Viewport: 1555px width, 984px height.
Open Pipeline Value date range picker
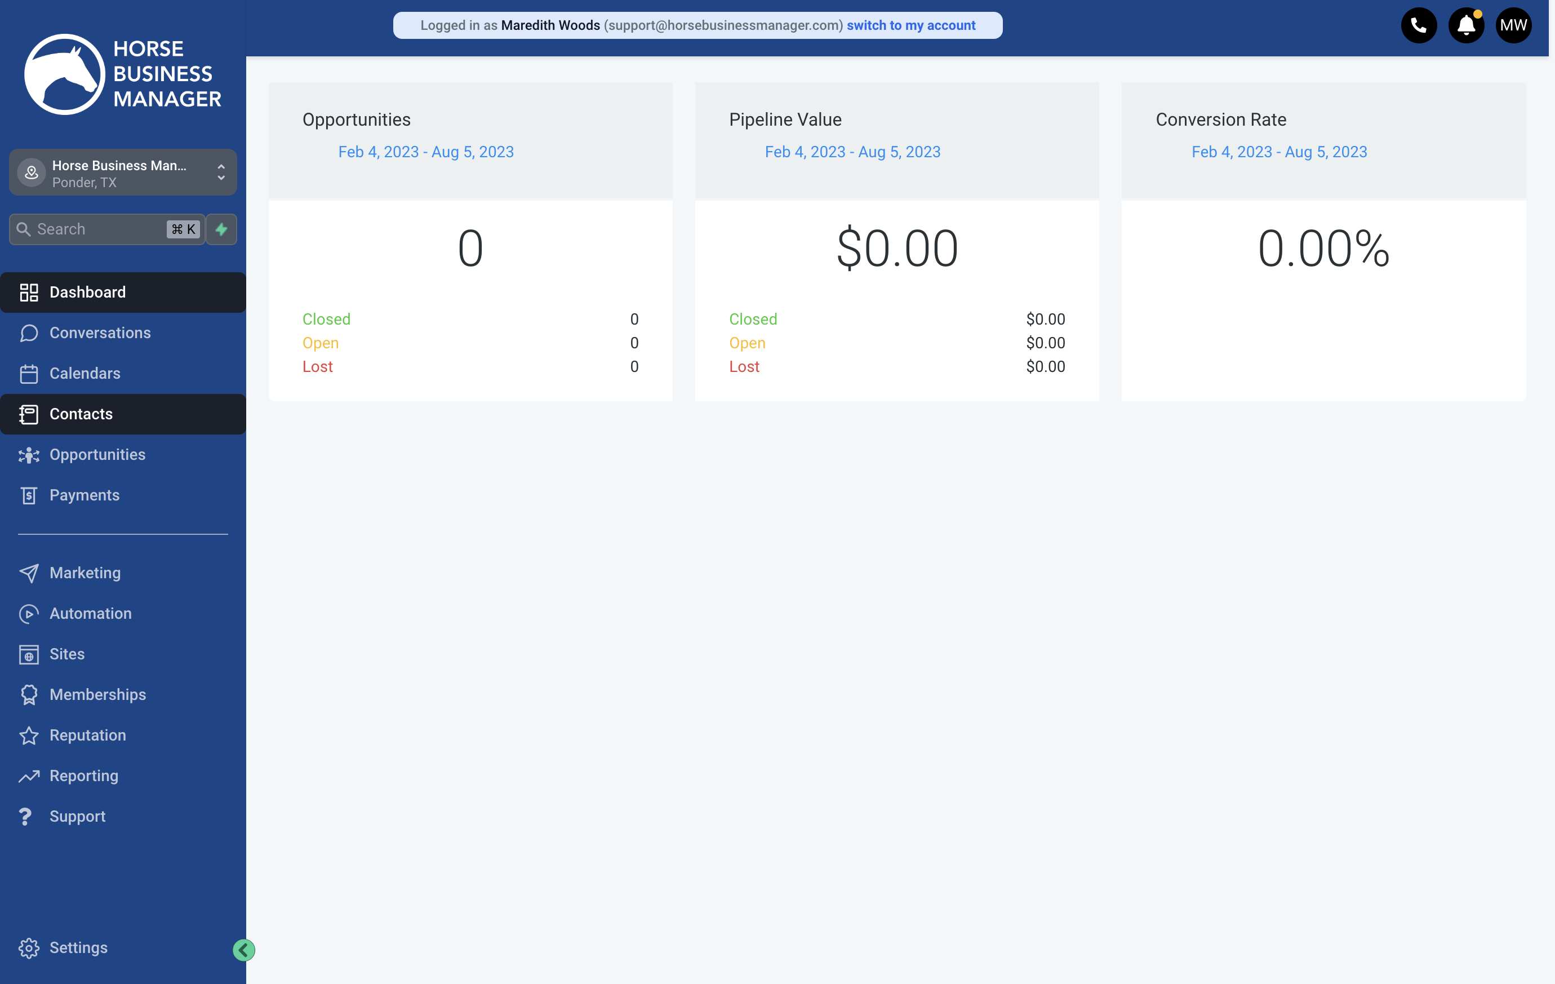tap(852, 152)
